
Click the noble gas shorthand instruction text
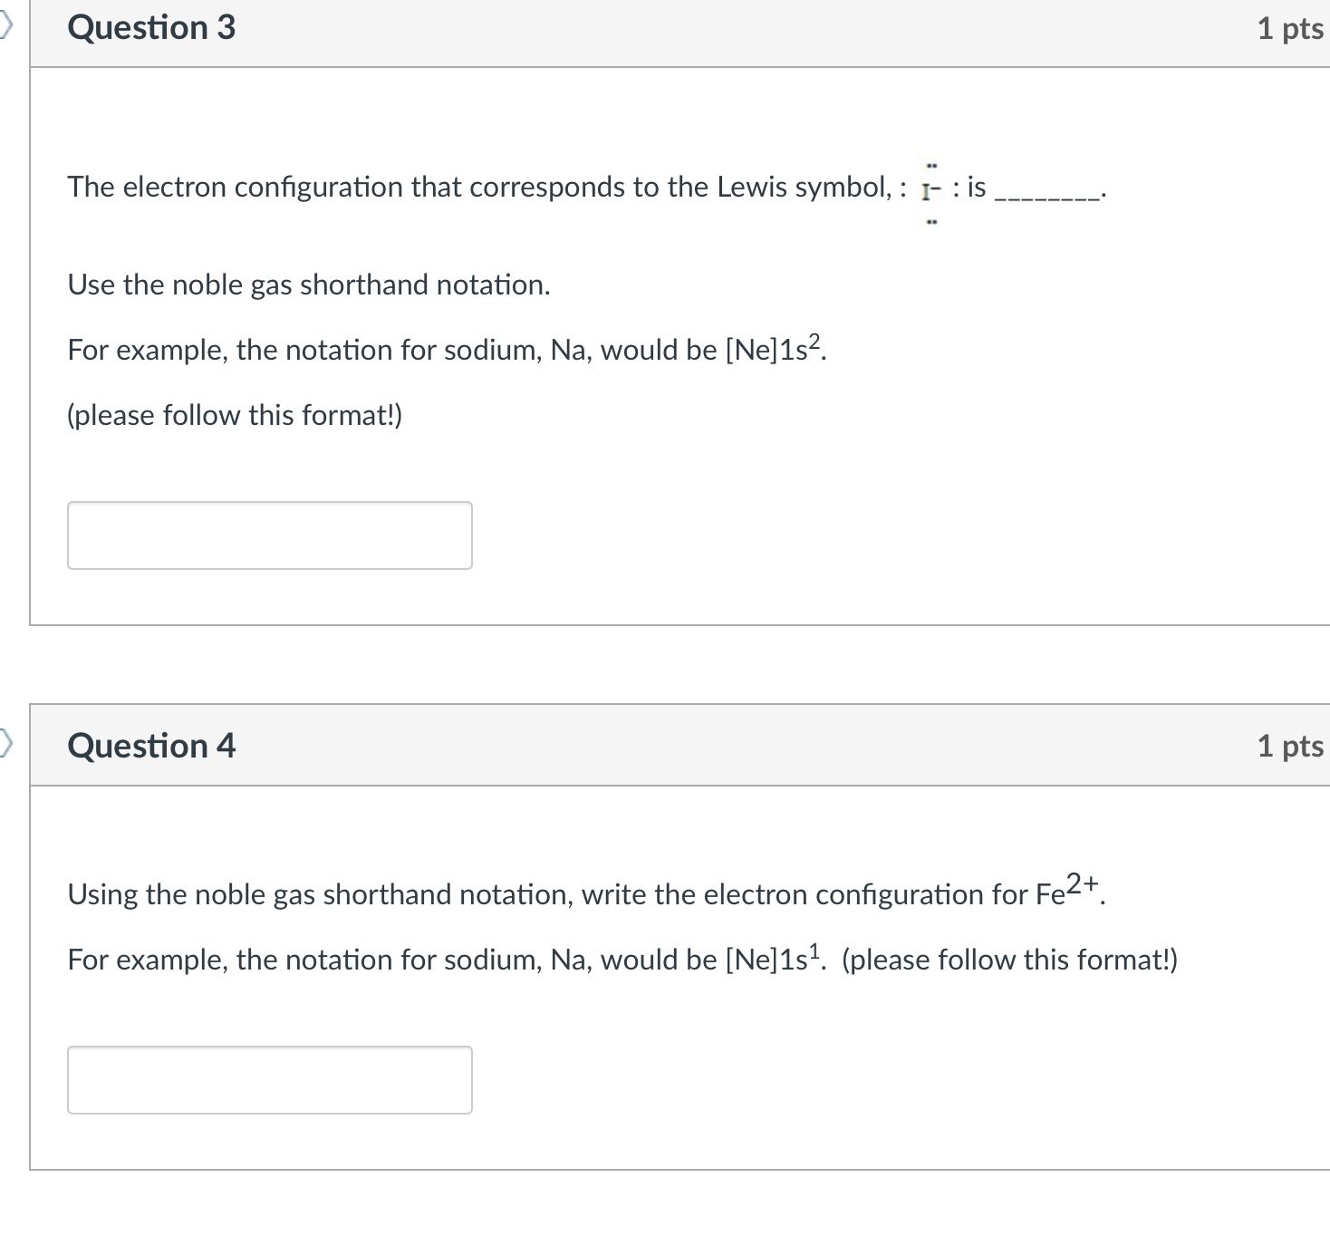[308, 285]
